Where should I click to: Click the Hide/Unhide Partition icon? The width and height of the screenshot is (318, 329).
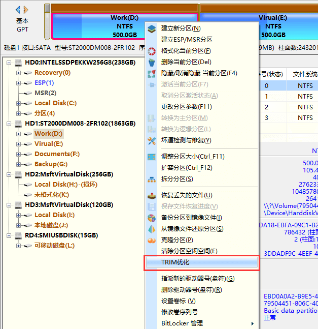click(x=152, y=73)
